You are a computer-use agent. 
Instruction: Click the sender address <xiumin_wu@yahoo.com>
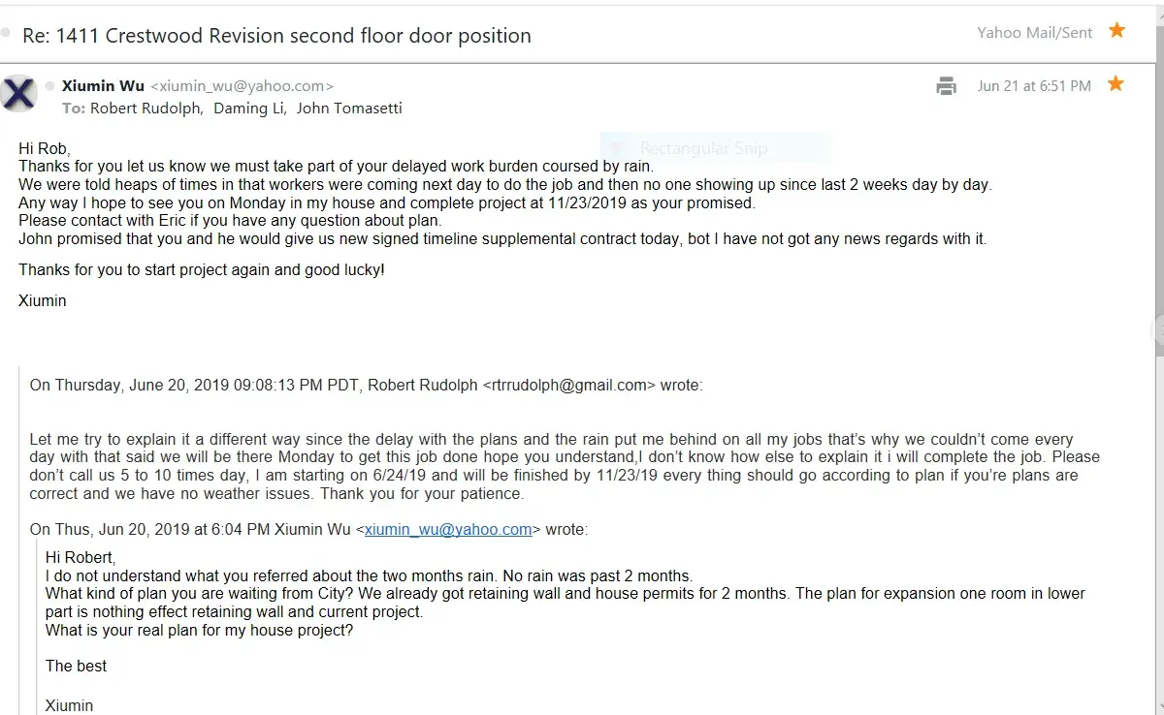(x=242, y=86)
